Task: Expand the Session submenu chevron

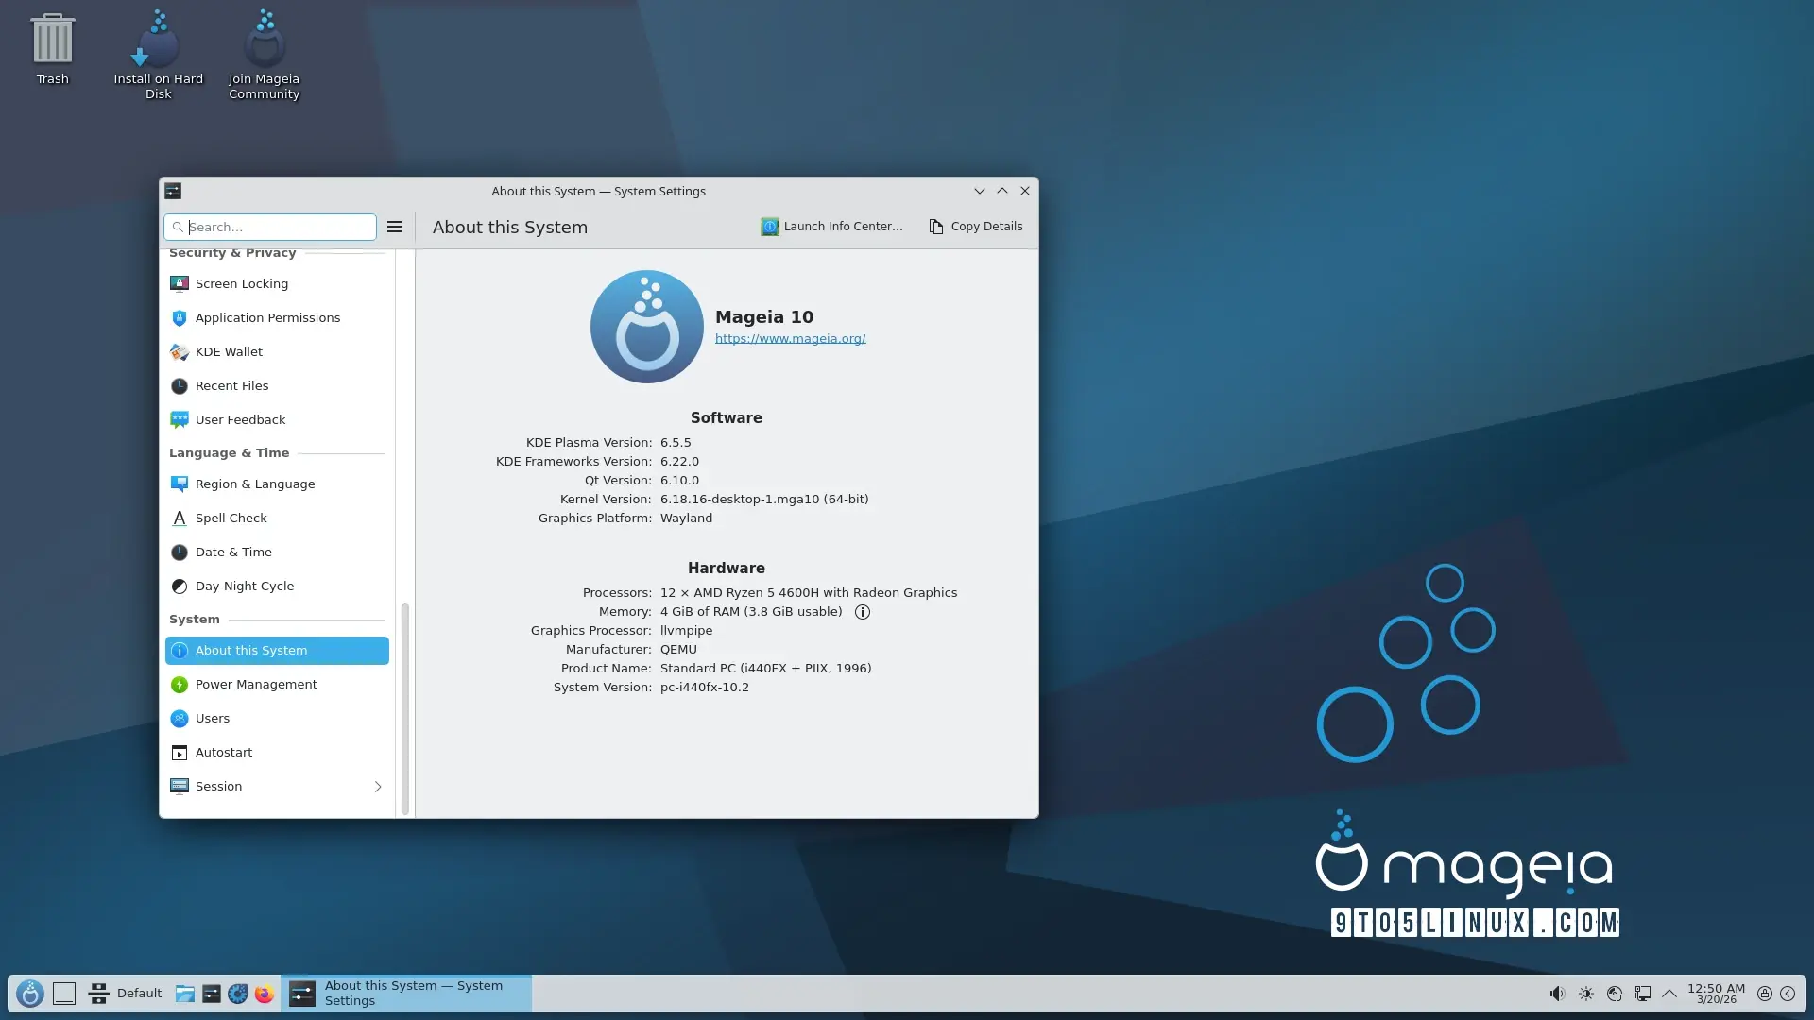Action: (378, 787)
